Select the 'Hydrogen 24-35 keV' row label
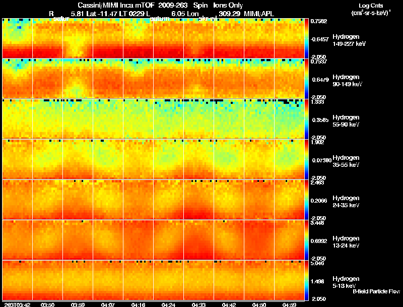The width and height of the screenshot is (403, 307). [x=346, y=202]
